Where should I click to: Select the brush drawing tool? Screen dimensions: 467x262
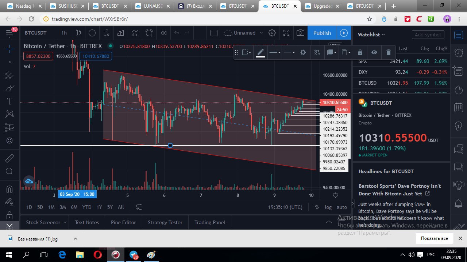pos(9,88)
